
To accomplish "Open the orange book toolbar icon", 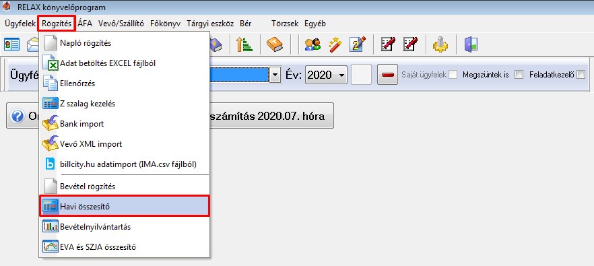I will click(275, 44).
